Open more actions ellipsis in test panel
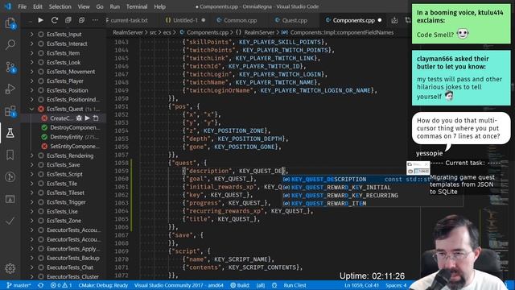 95,20
